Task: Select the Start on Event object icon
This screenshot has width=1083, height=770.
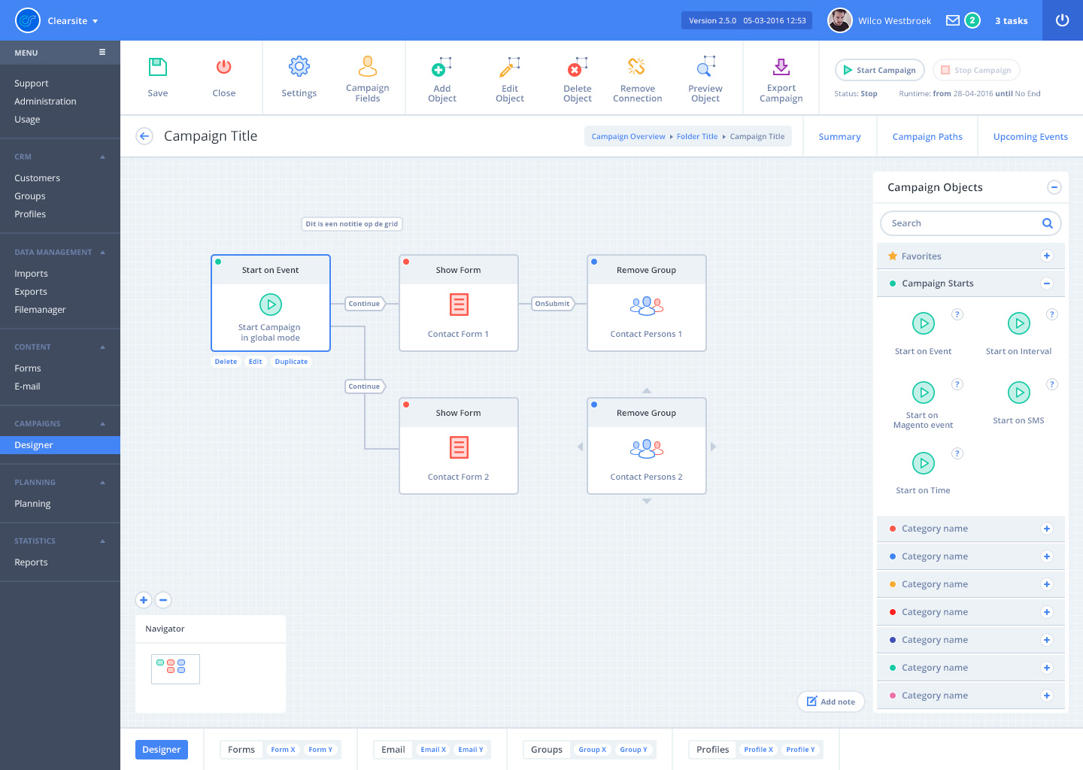Action: click(924, 323)
